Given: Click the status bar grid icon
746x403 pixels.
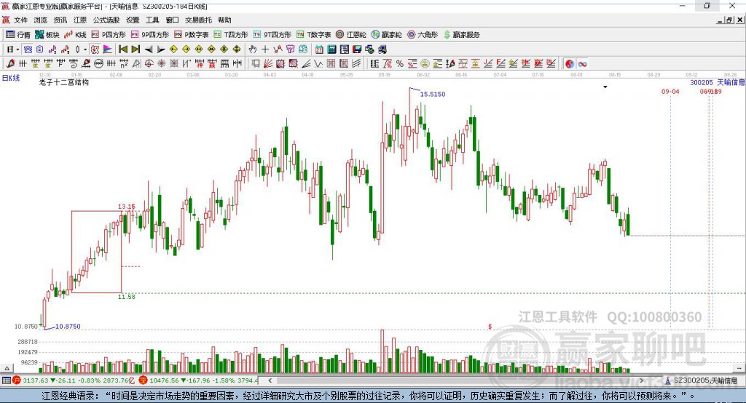Looking at the screenshot, I should [6, 380].
